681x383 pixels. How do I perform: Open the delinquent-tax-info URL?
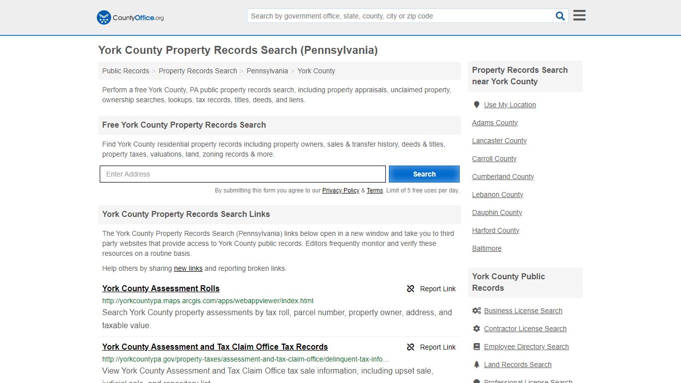(246, 359)
